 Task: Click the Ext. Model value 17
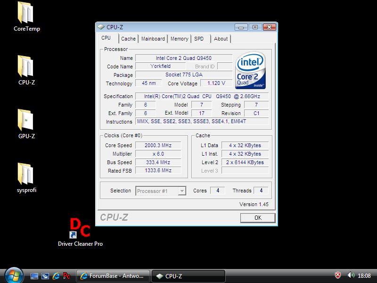[202, 113]
